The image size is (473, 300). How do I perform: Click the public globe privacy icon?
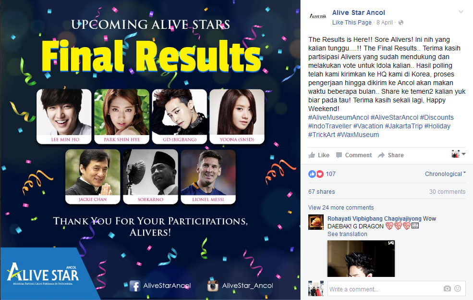click(x=401, y=23)
